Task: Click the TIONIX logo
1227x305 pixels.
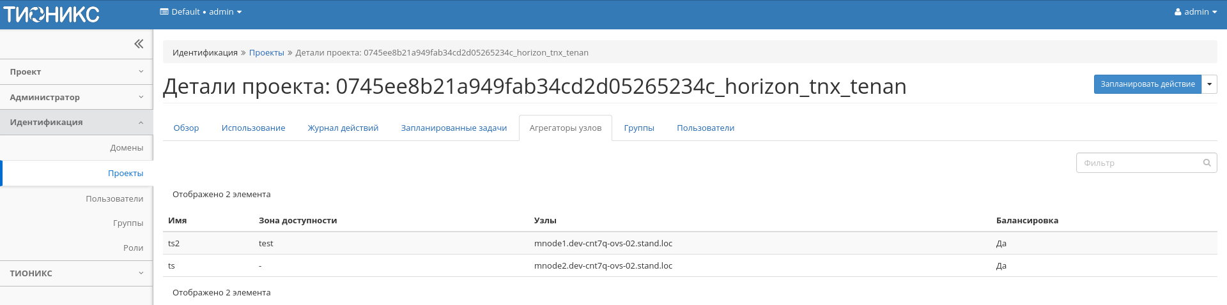Action: pyautogui.click(x=51, y=14)
